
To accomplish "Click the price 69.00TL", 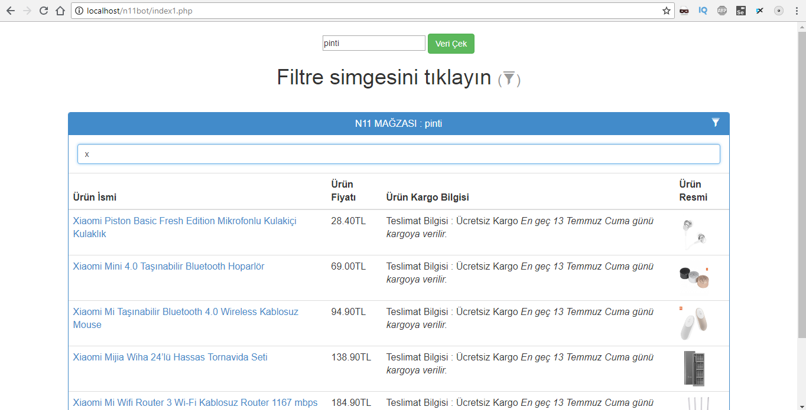I will pos(348,266).
